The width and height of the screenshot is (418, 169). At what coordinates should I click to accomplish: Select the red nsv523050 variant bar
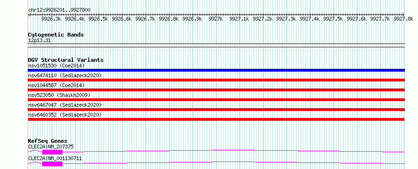tap(216, 100)
